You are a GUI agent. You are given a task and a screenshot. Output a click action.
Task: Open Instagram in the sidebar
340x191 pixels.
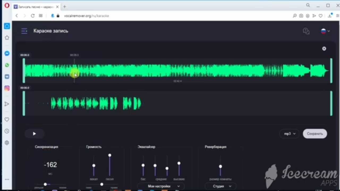coord(7,88)
